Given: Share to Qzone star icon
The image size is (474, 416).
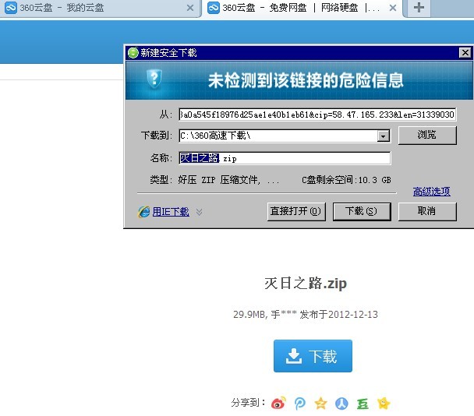Looking at the screenshot, I should (x=320, y=403).
